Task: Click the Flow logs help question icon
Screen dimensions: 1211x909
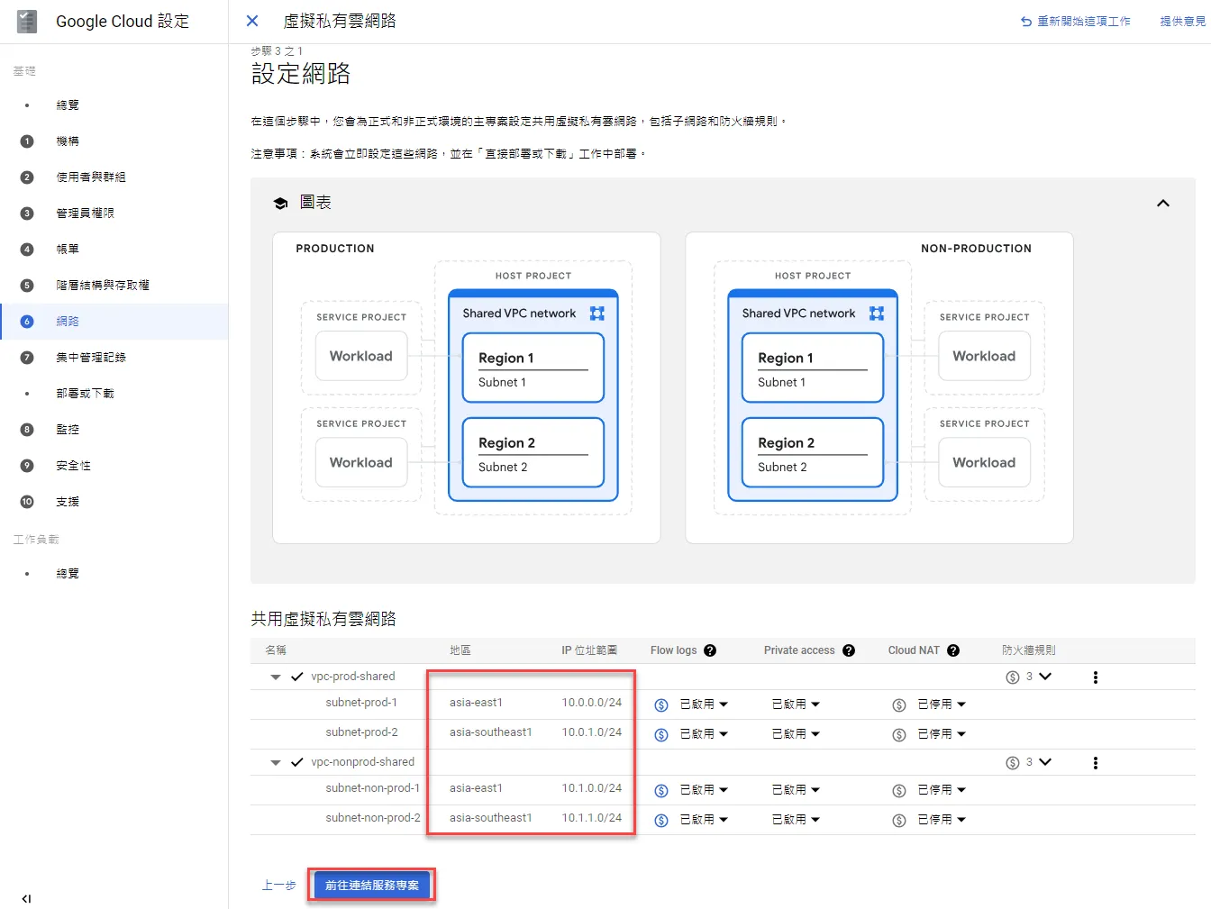Action: point(710,650)
